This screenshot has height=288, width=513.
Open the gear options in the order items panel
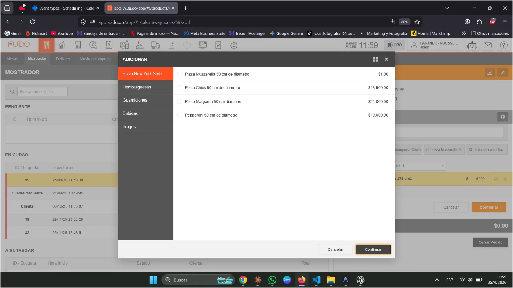click(502, 117)
